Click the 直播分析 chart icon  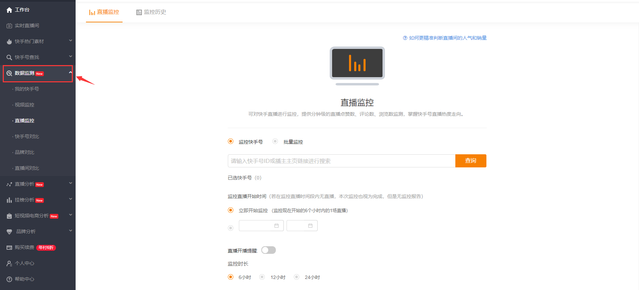[x=9, y=184]
